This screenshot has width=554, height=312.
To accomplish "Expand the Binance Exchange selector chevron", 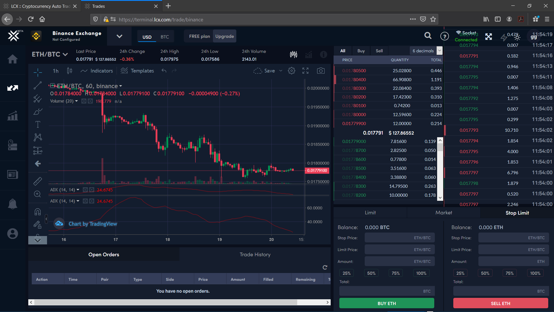I will tap(119, 36).
